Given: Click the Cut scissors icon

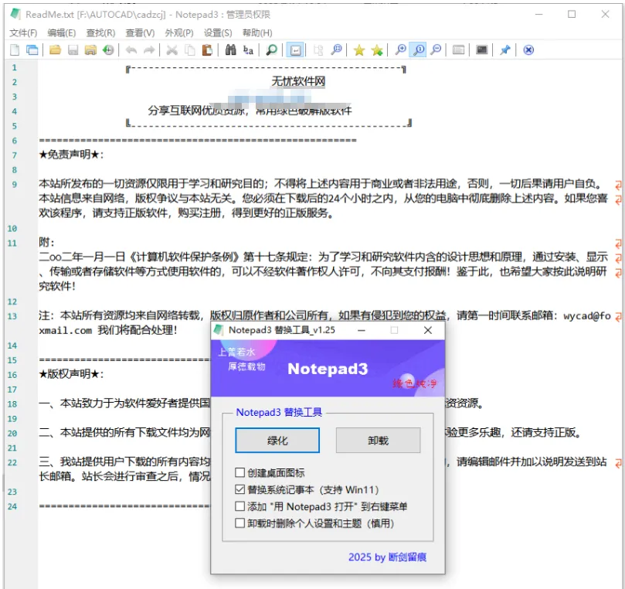Looking at the screenshot, I should coord(172,49).
